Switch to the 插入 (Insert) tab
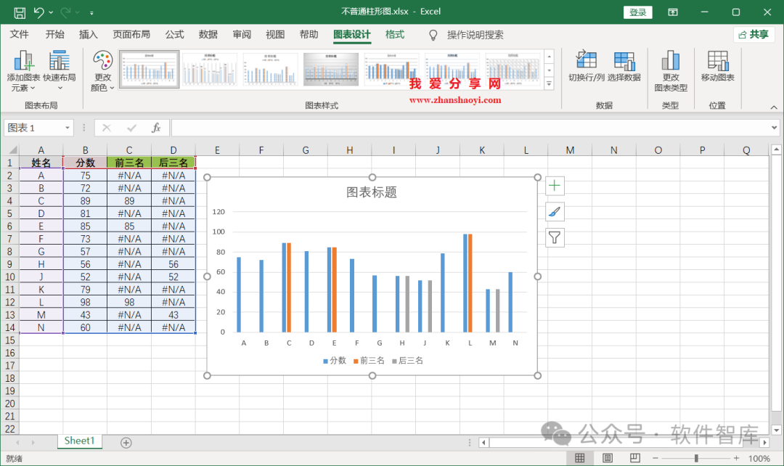The image size is (784, 466). 88,35
